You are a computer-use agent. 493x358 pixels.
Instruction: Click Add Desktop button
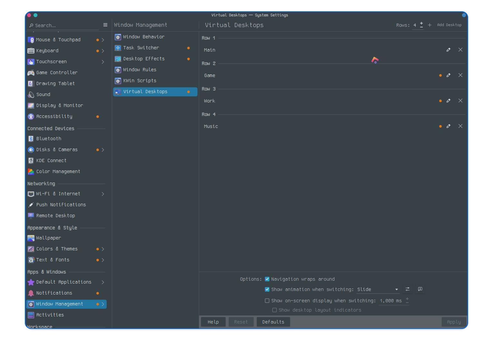tap(445, 25)
